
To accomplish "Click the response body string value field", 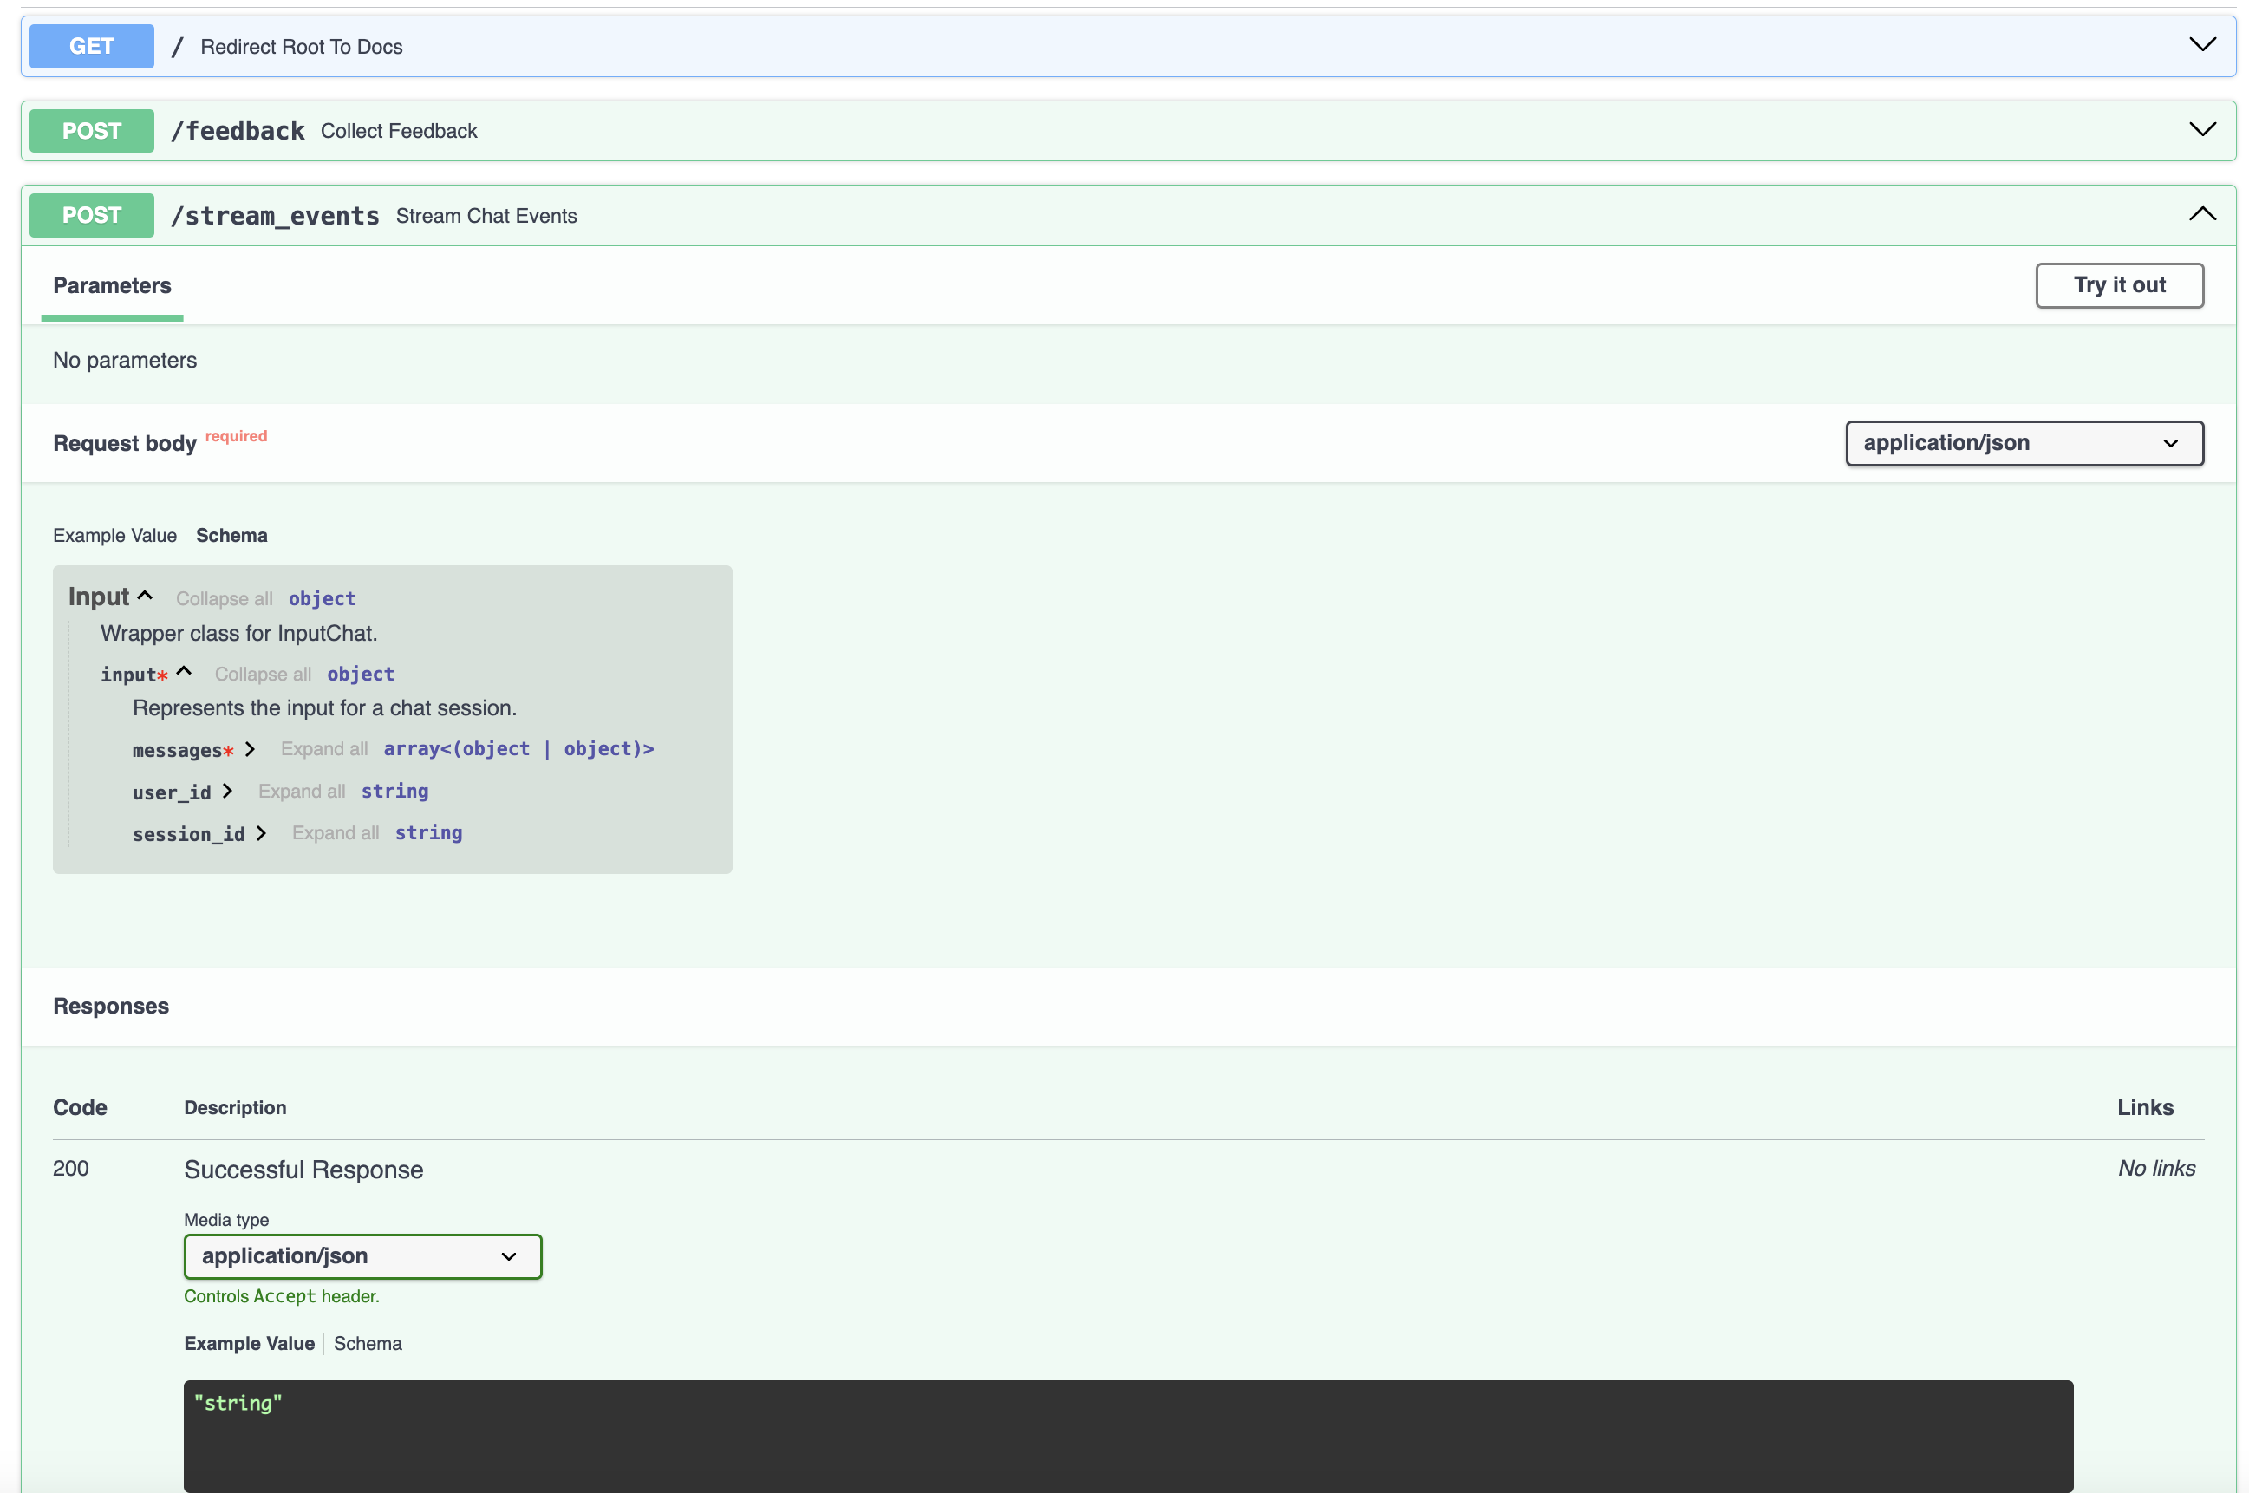I will pyautogui.click(x=238, y=1403).
